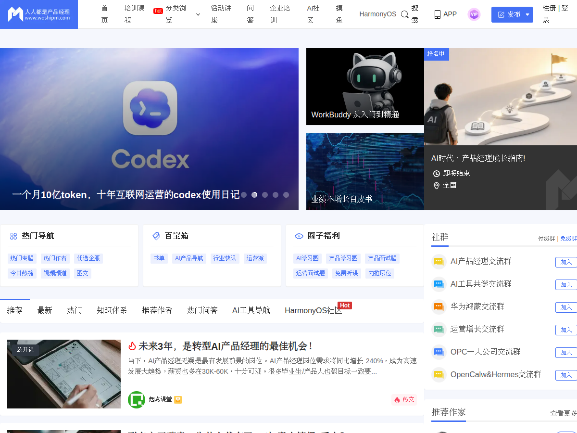The width and height of the screenshot is (577, 433).
Task: Click the woshipm.com site logo
Action: pos(39,14)
